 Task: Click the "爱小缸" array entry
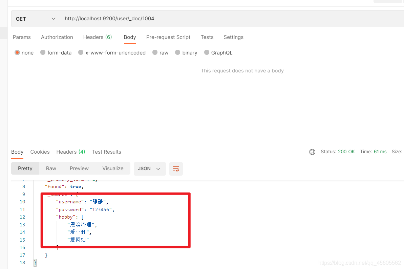pyautogui.click(x=78, y=232)
